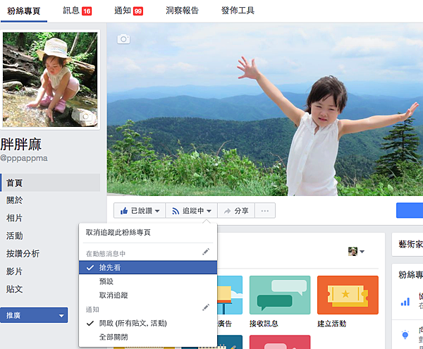Click the 分享 button
Screen dimensions: 423x349
click(x=236, y=211)
